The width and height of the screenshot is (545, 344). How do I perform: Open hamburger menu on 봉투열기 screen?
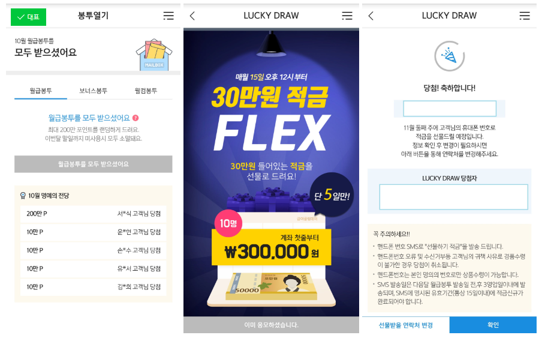168,16
